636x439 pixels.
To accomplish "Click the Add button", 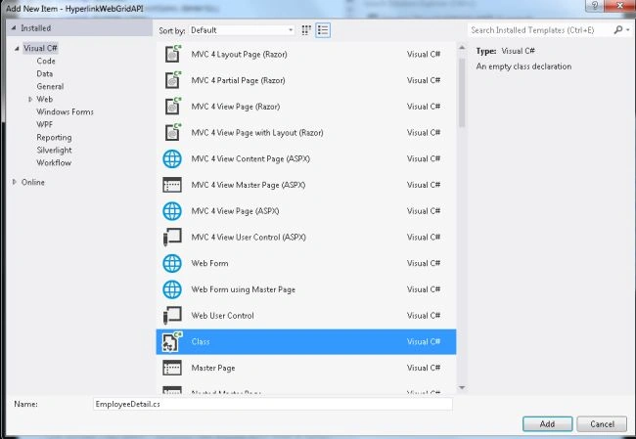I will (x=547, y=424).
